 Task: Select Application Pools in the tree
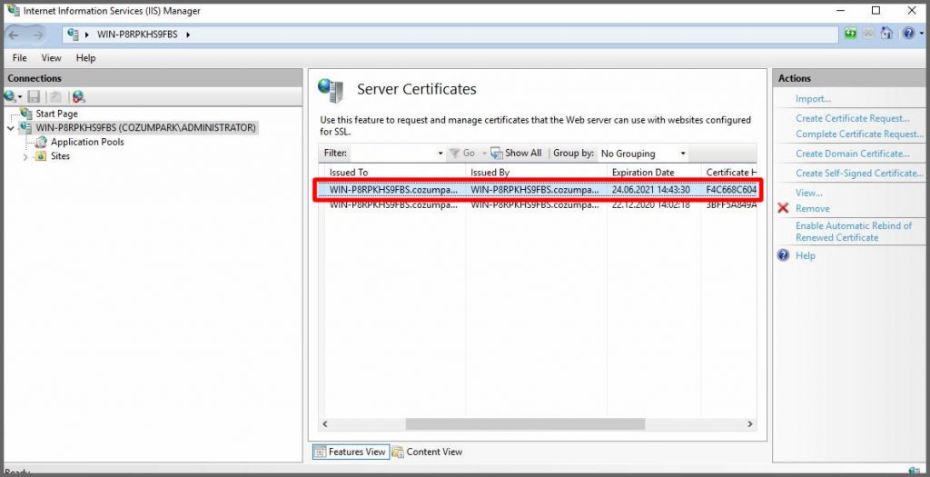pyautogui.click(x=88, y=142)
